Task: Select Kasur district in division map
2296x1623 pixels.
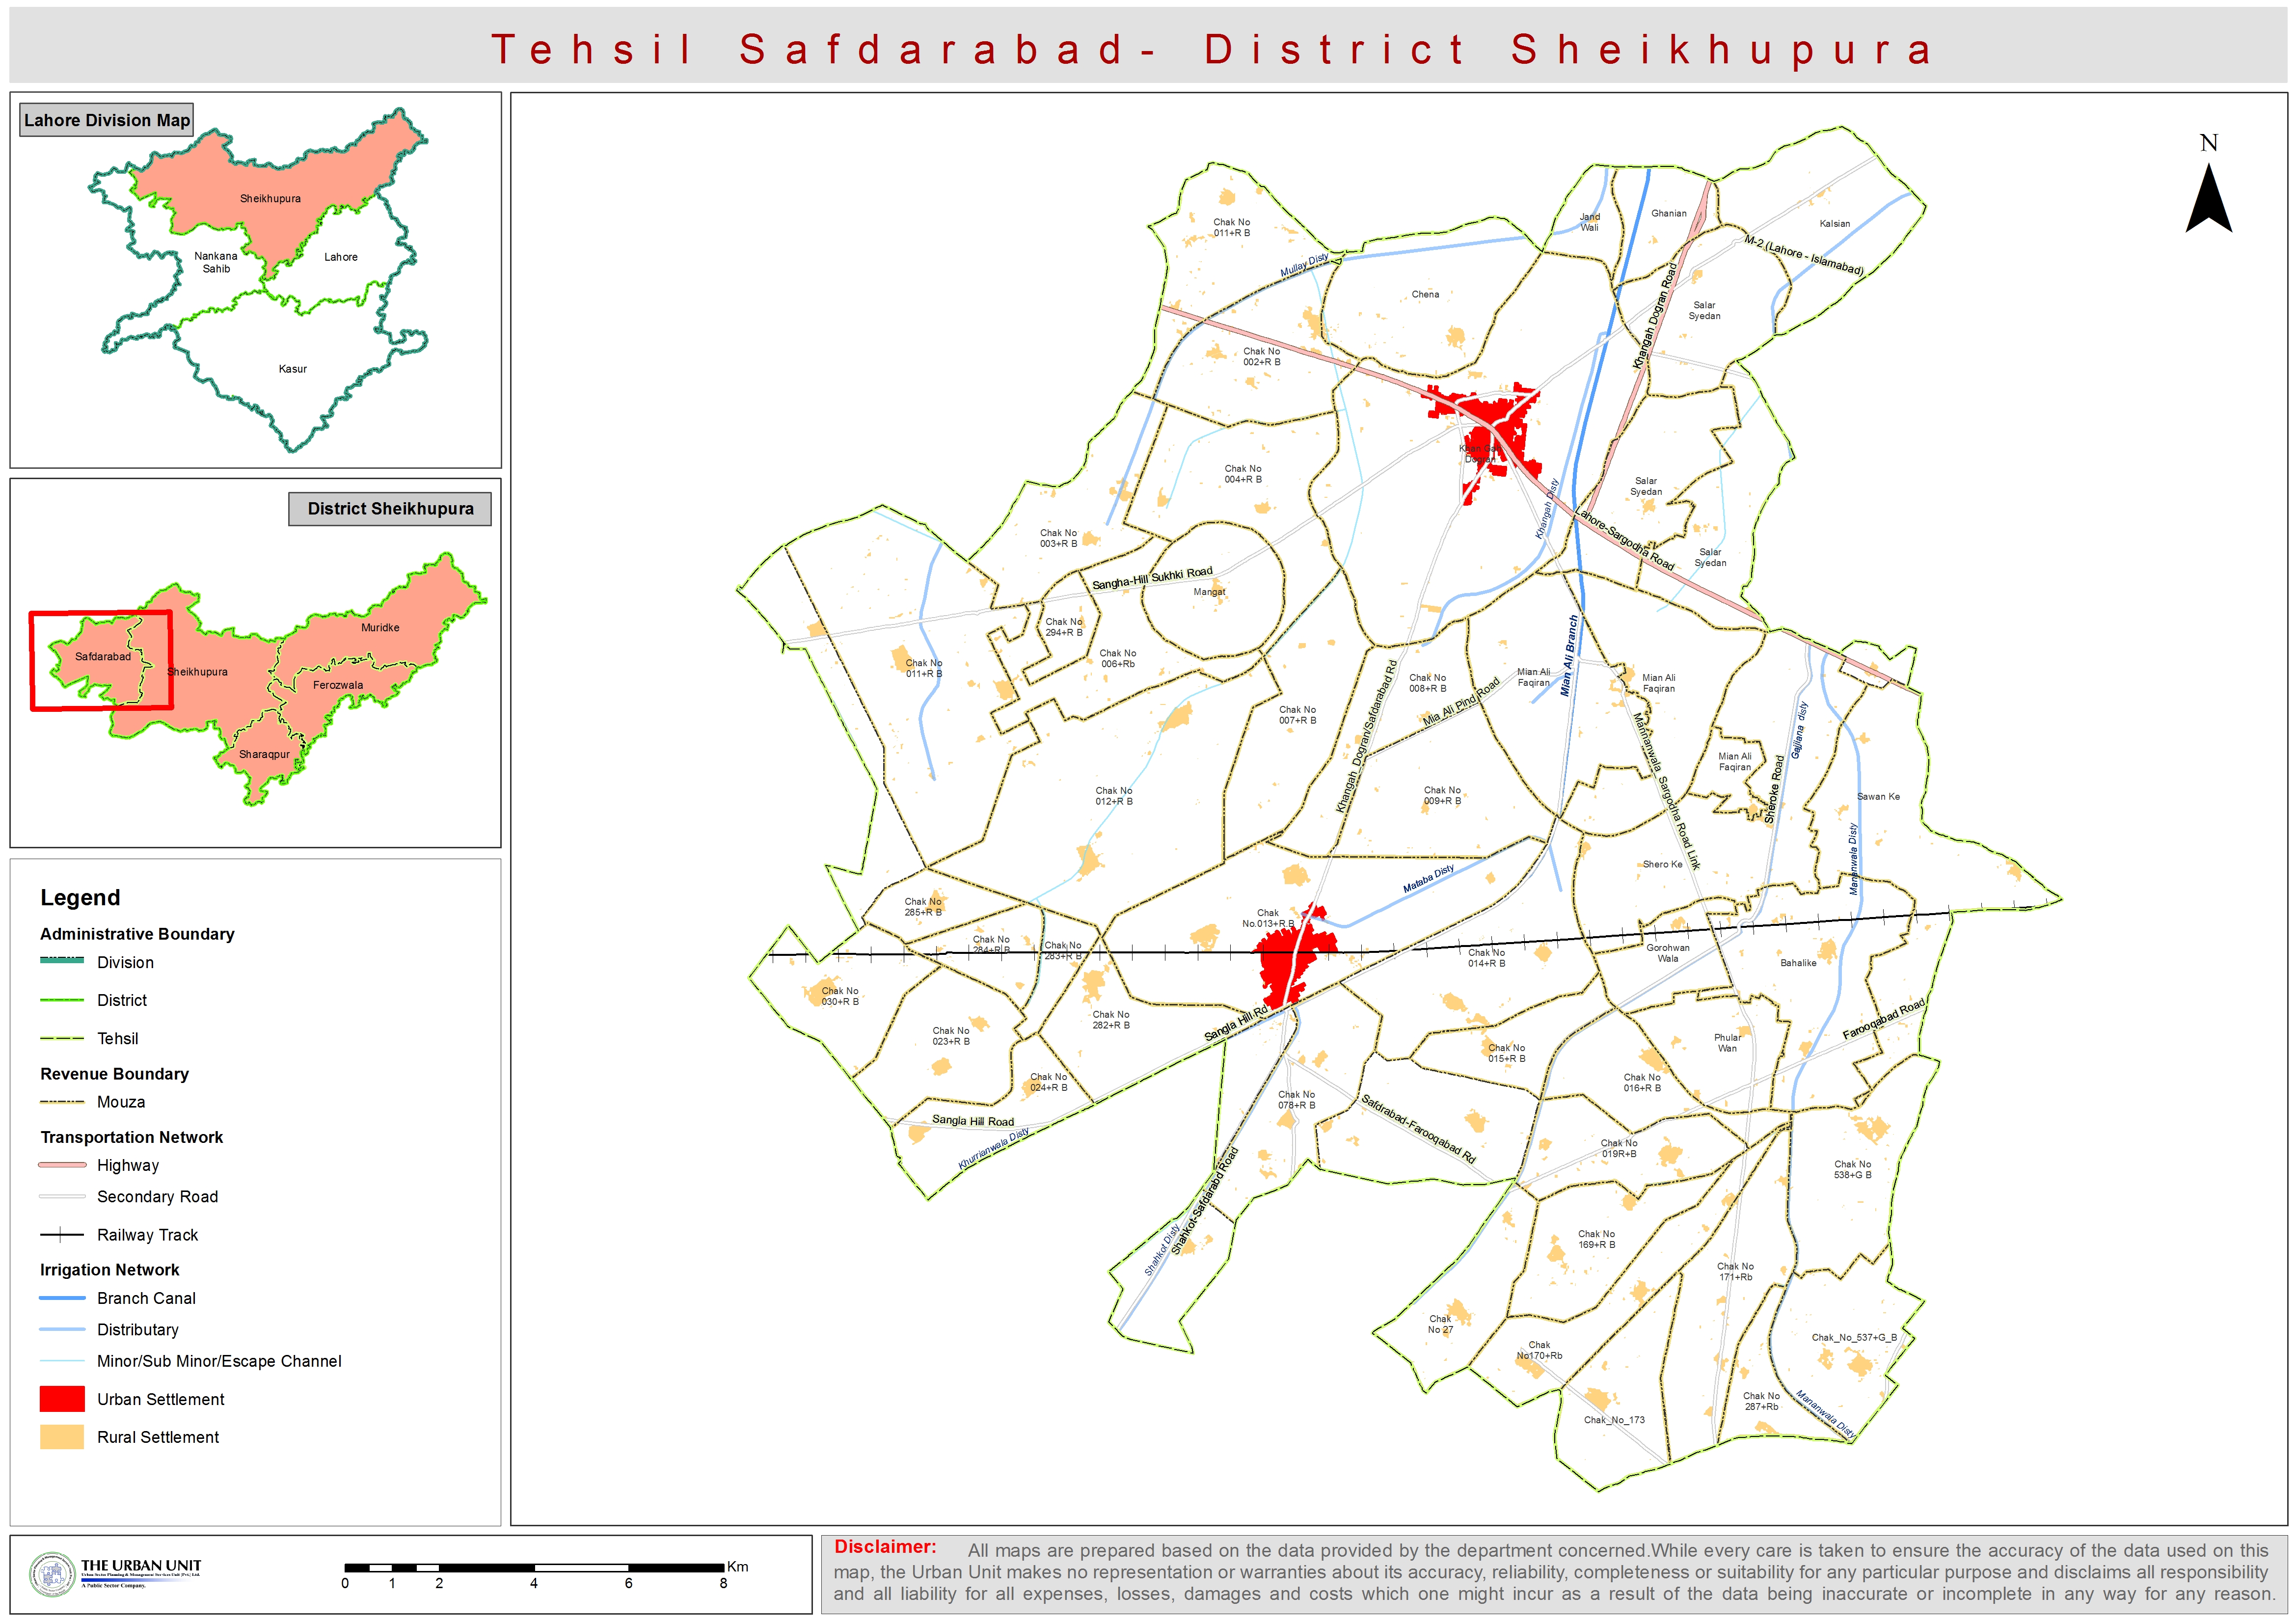Action: click(292, 369)
